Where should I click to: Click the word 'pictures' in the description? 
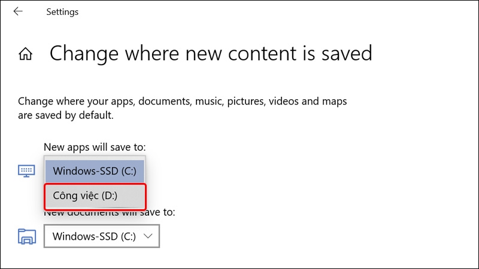tap(246, 101)
